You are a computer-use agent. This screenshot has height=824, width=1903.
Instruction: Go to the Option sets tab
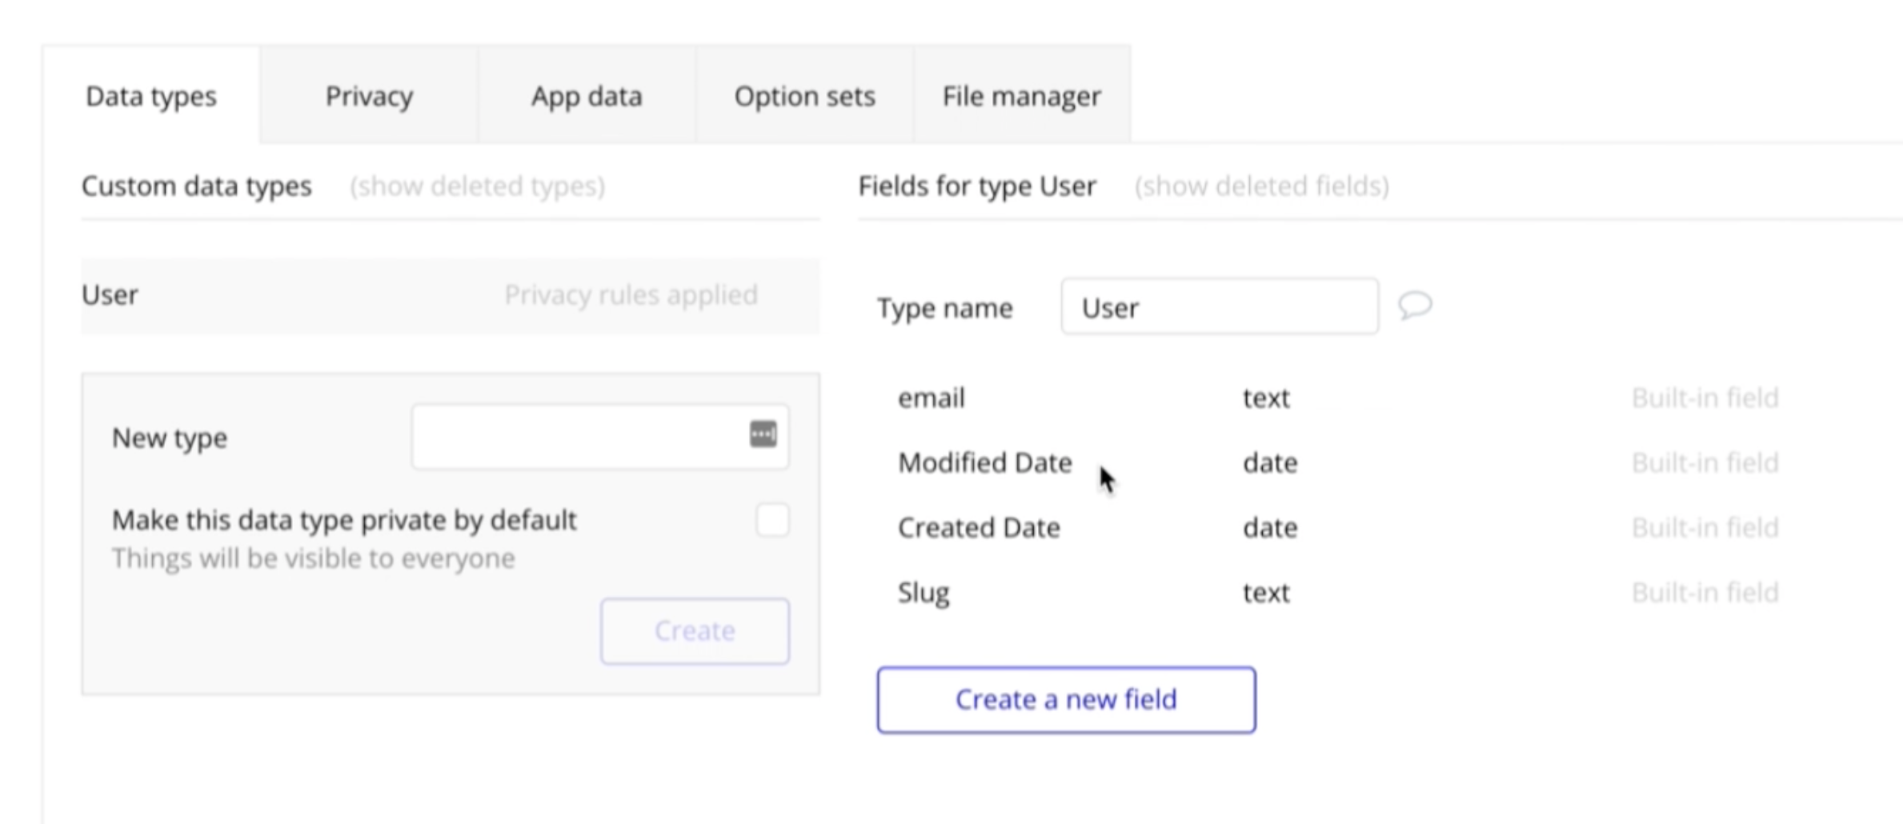pos(804,96)
